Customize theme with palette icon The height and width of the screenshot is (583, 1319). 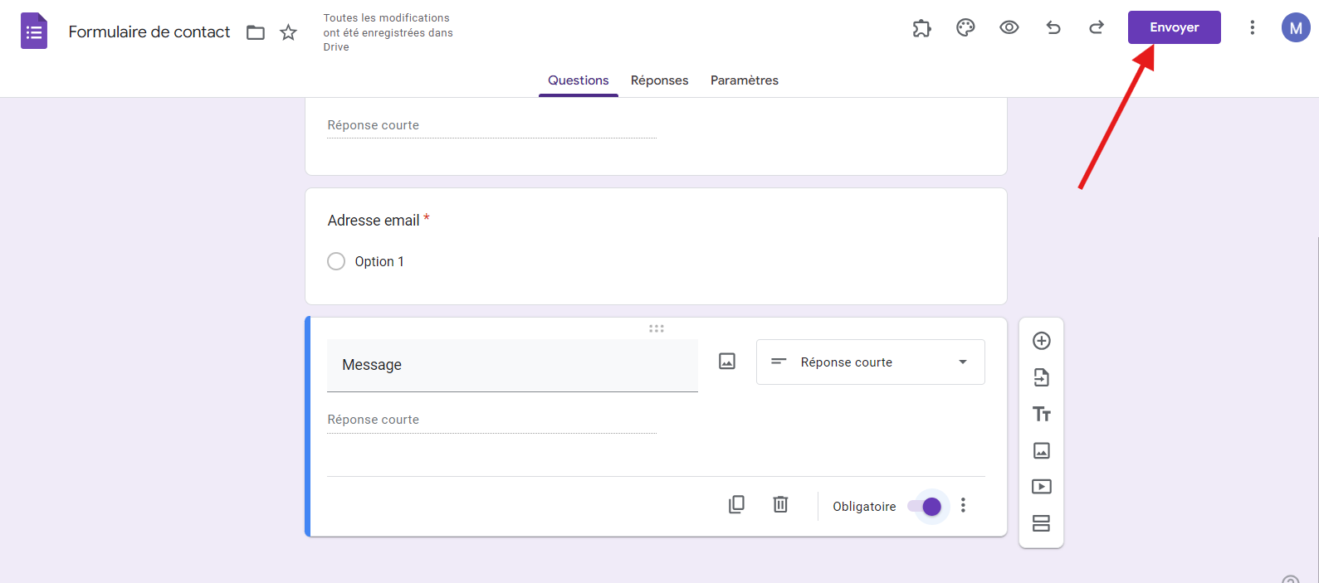click(965, 27)
